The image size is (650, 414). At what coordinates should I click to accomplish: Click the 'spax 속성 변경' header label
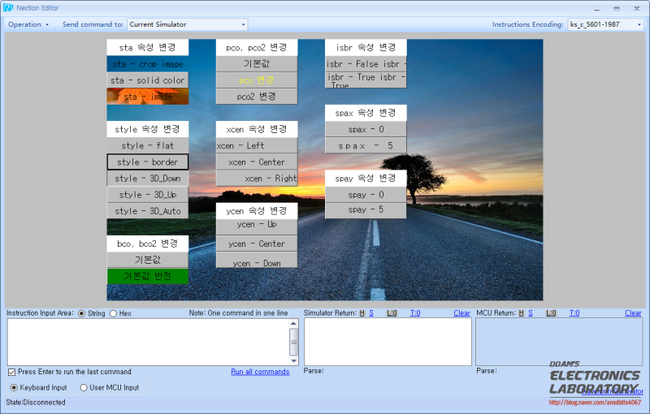[366, 113]
